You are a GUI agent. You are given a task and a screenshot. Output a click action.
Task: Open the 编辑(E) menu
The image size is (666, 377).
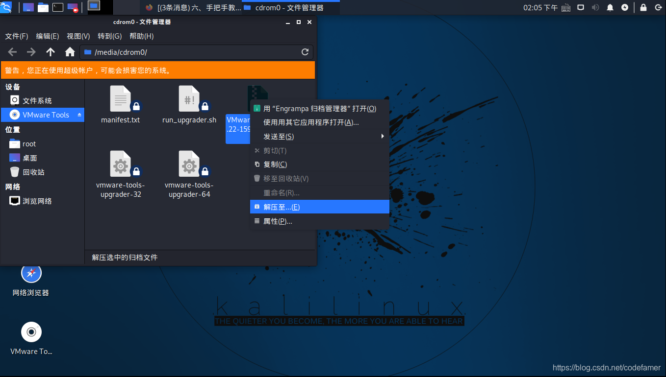(x=48, y=36)
